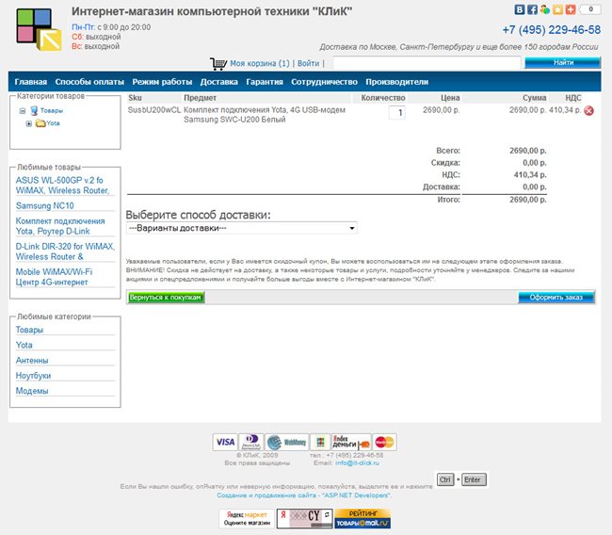The width and height of the screenshot is (612, 535).
Task: Click the Yandex CY counter badge
Action: pyautogui.click(x=304, y=519)
